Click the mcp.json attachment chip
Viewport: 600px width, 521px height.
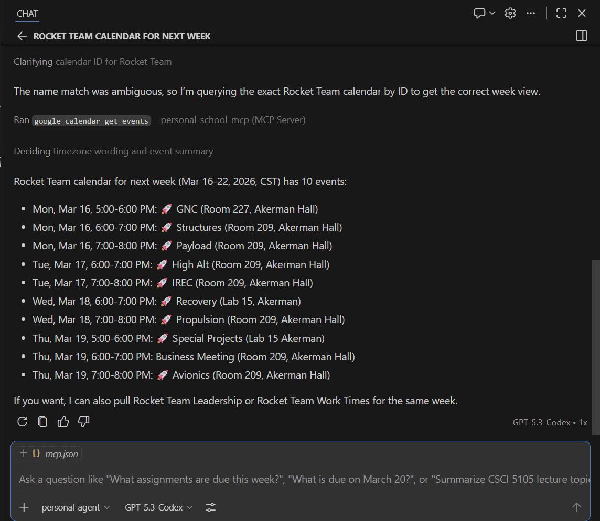point(49,454)
